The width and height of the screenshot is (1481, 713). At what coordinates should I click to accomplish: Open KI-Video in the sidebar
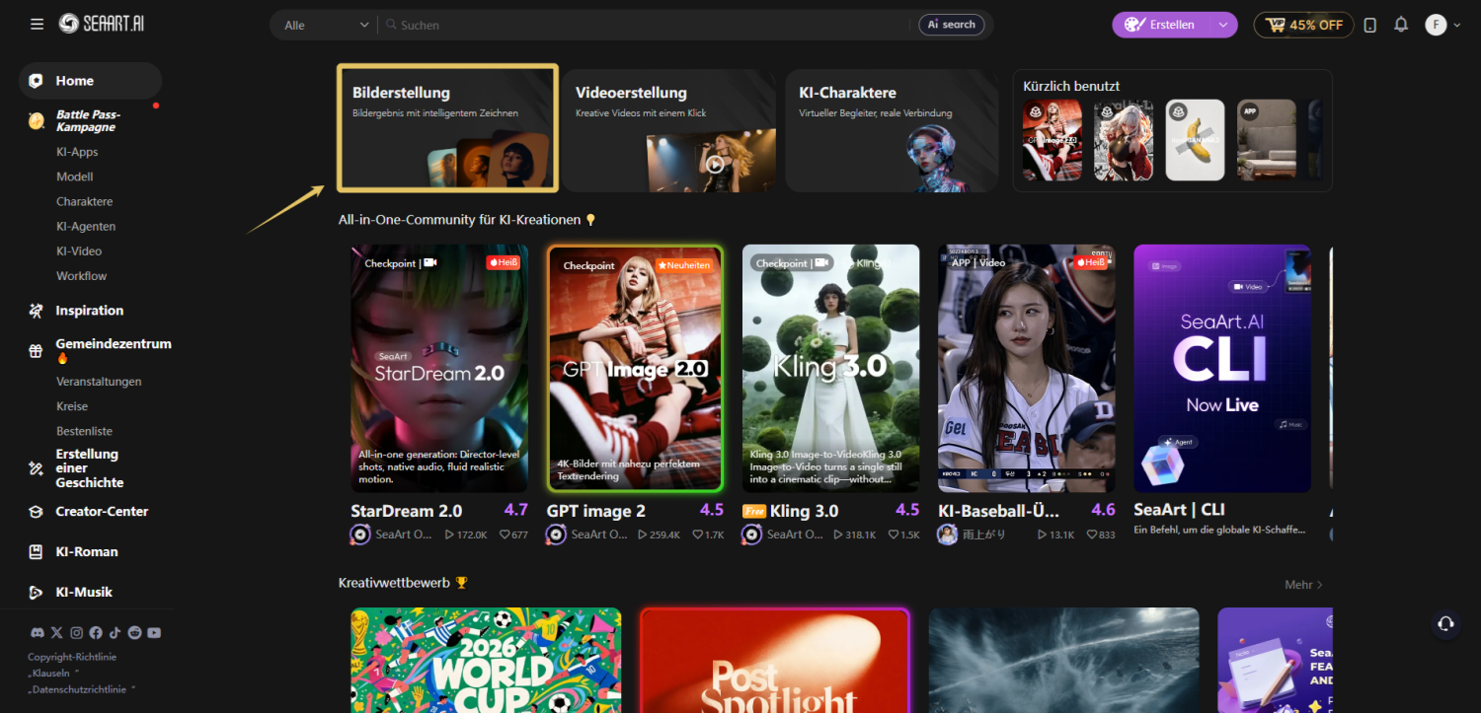coord(79,251)
